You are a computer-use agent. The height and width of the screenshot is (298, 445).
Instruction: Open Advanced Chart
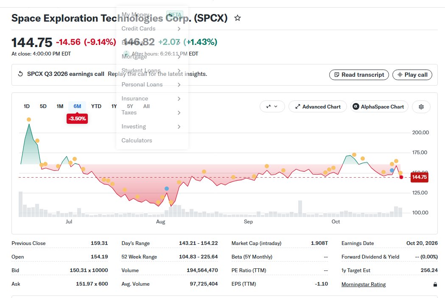point(318,107)
